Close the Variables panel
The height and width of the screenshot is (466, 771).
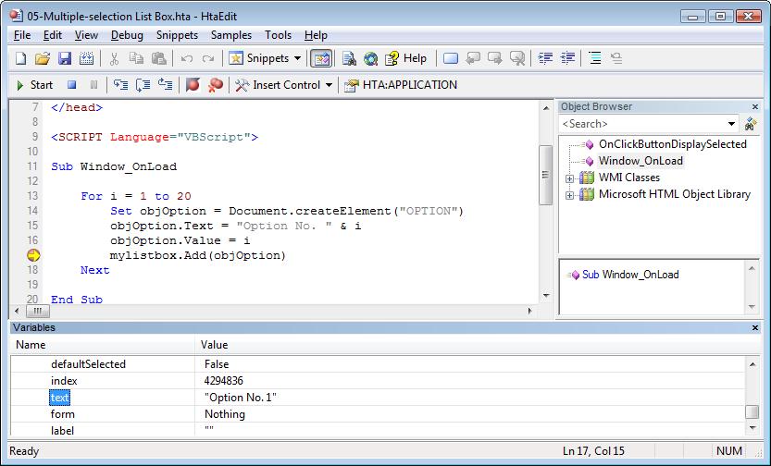tap(754, 327)
